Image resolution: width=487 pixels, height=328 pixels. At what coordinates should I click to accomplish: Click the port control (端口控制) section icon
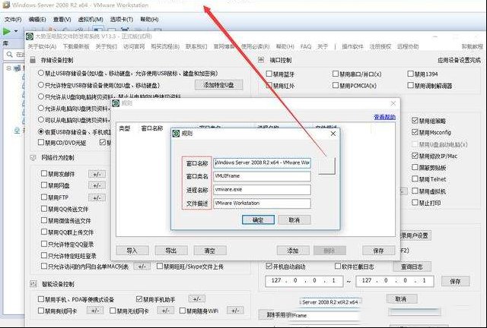(261, 60)
